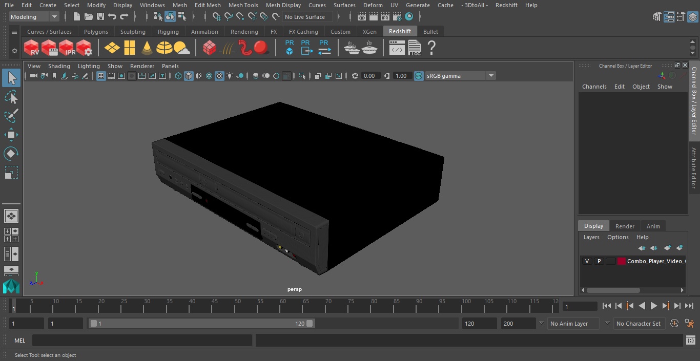The height and width of the screenshot is (361, 700).
Task: Toggle playback P of Combo_Player_Video layer
Action: coord(599,261)
